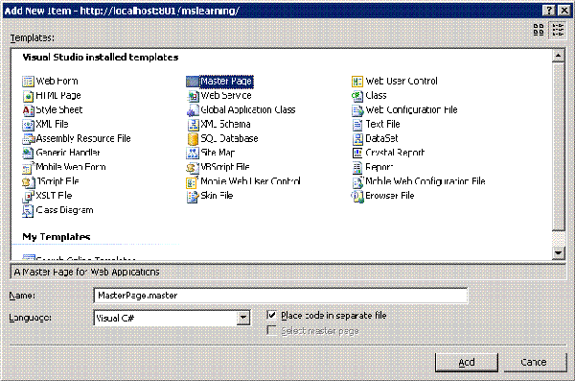Pick the Web Service template icon
This screenshot has height=381, width=575.
coord(193,96)
